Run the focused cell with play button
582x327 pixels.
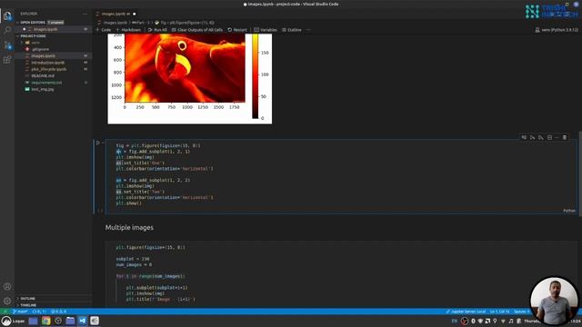tap(98, 143)
